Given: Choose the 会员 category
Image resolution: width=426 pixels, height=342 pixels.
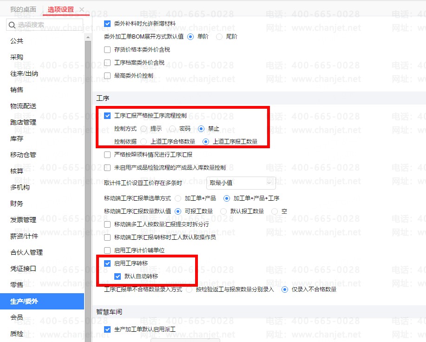Looking at the screenshot, I should (17, 317).
